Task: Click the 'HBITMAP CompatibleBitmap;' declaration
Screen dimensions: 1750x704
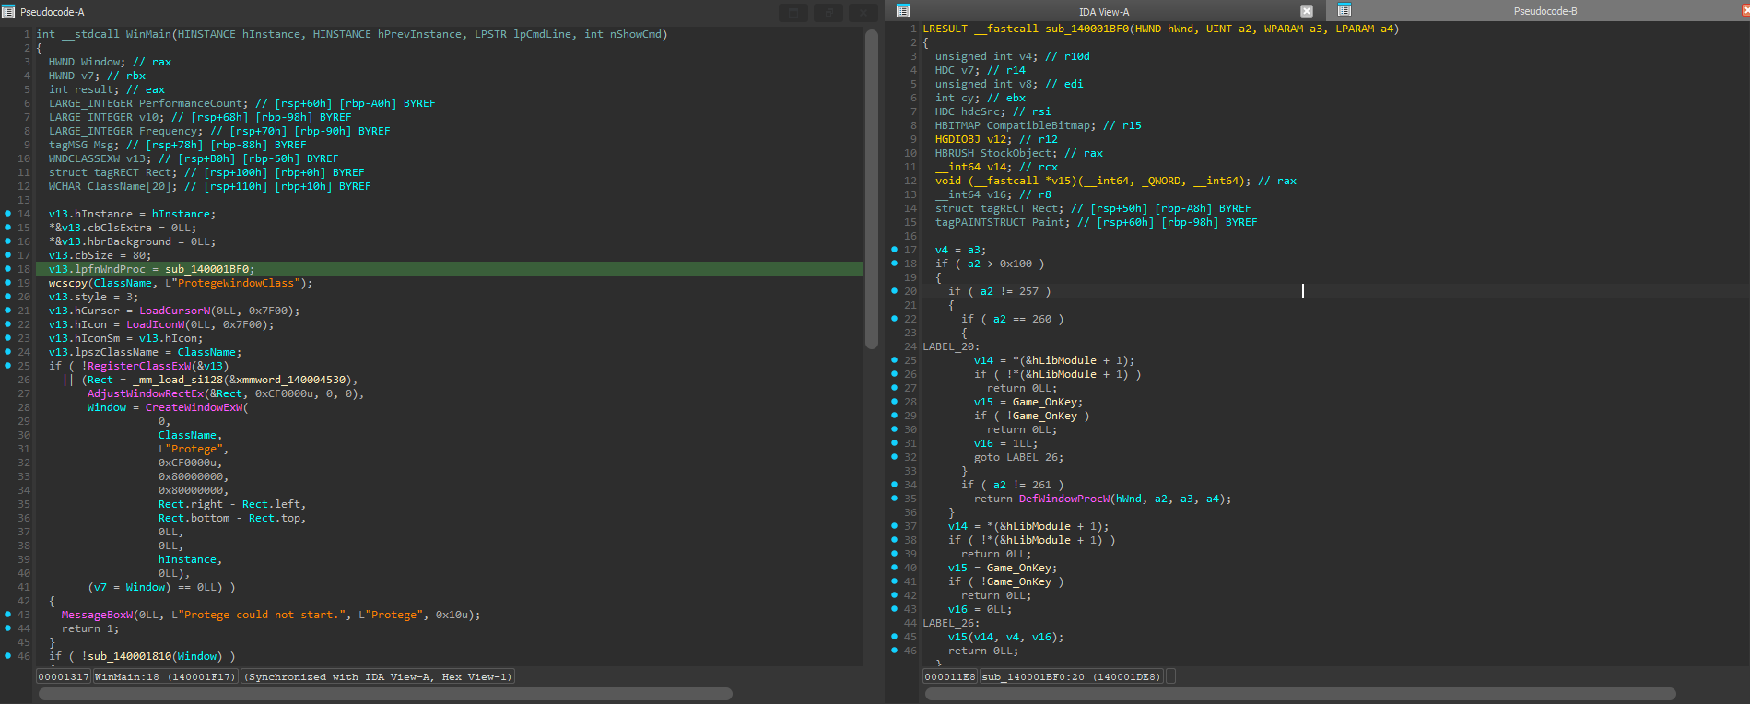Action: 1016,125
